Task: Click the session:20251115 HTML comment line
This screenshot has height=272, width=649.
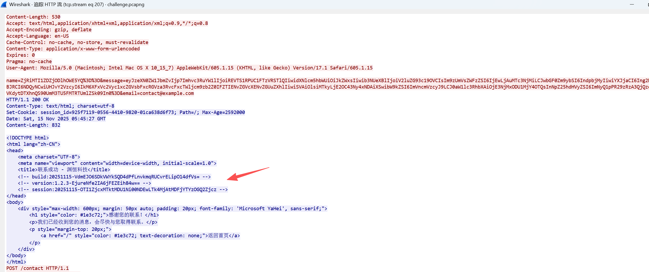Action: 123,190
